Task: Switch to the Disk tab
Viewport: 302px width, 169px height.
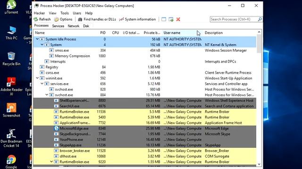Action: point(86,26)
